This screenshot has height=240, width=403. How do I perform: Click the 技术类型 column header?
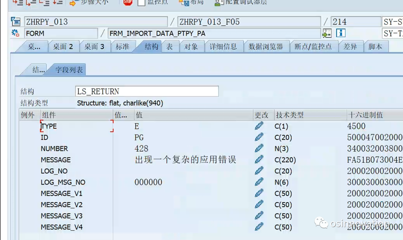click(310, 115)
